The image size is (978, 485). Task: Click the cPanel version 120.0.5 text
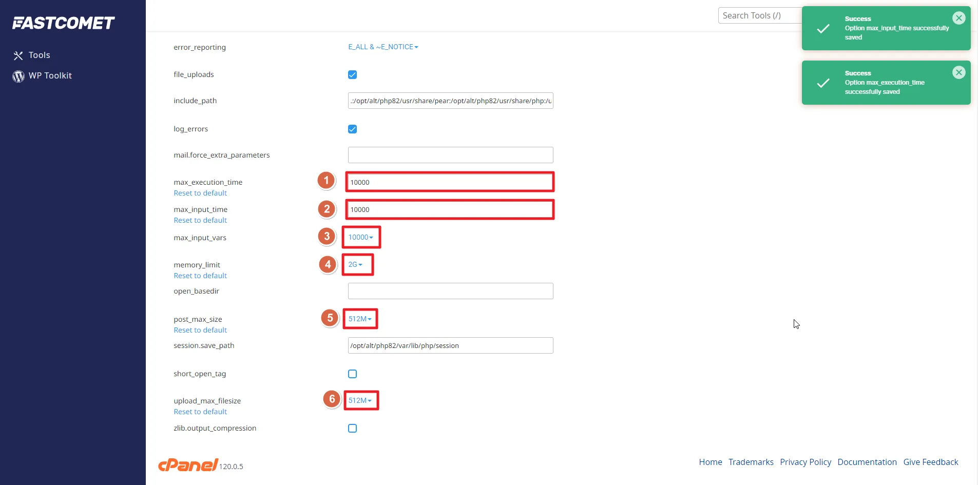tap(231, 467)
